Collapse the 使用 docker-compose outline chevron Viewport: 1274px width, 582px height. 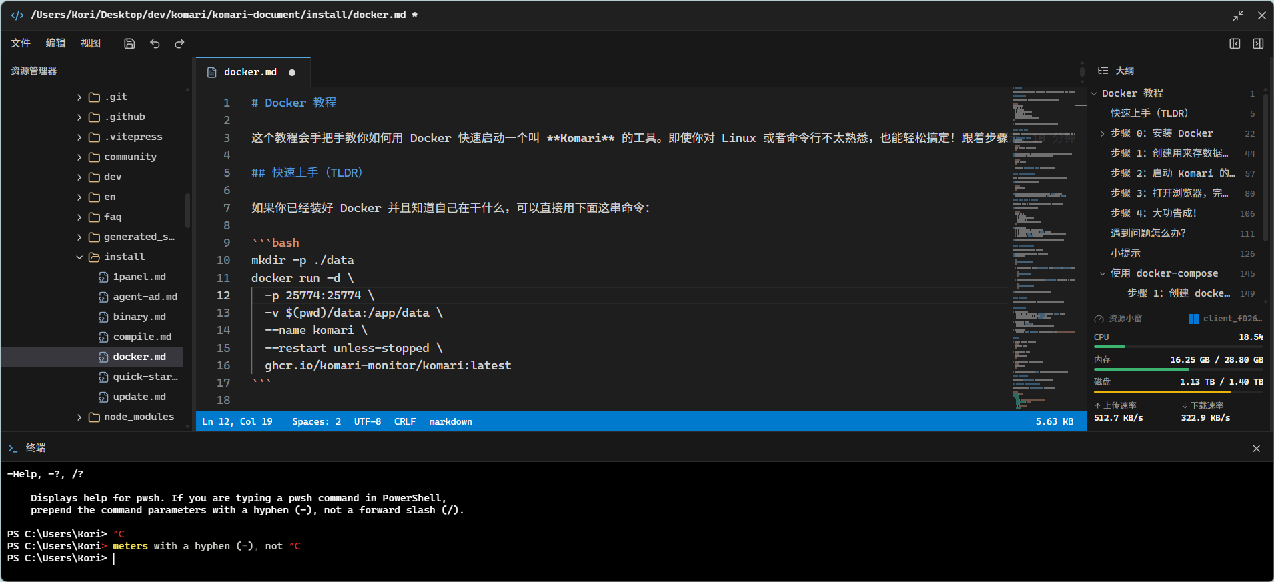point(1103,274)
